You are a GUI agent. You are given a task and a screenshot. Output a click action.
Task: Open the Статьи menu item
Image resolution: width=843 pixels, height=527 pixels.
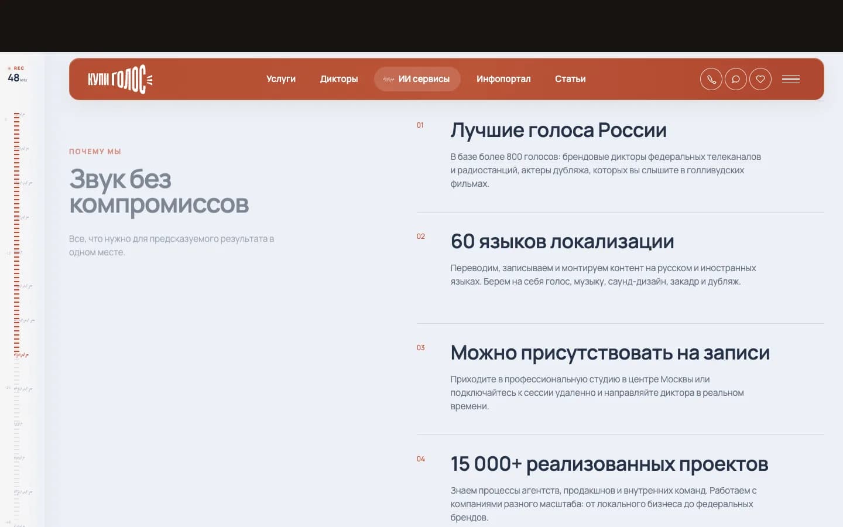coord(570,79)
